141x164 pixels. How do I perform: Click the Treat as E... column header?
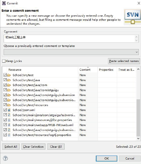pos(126,70)
